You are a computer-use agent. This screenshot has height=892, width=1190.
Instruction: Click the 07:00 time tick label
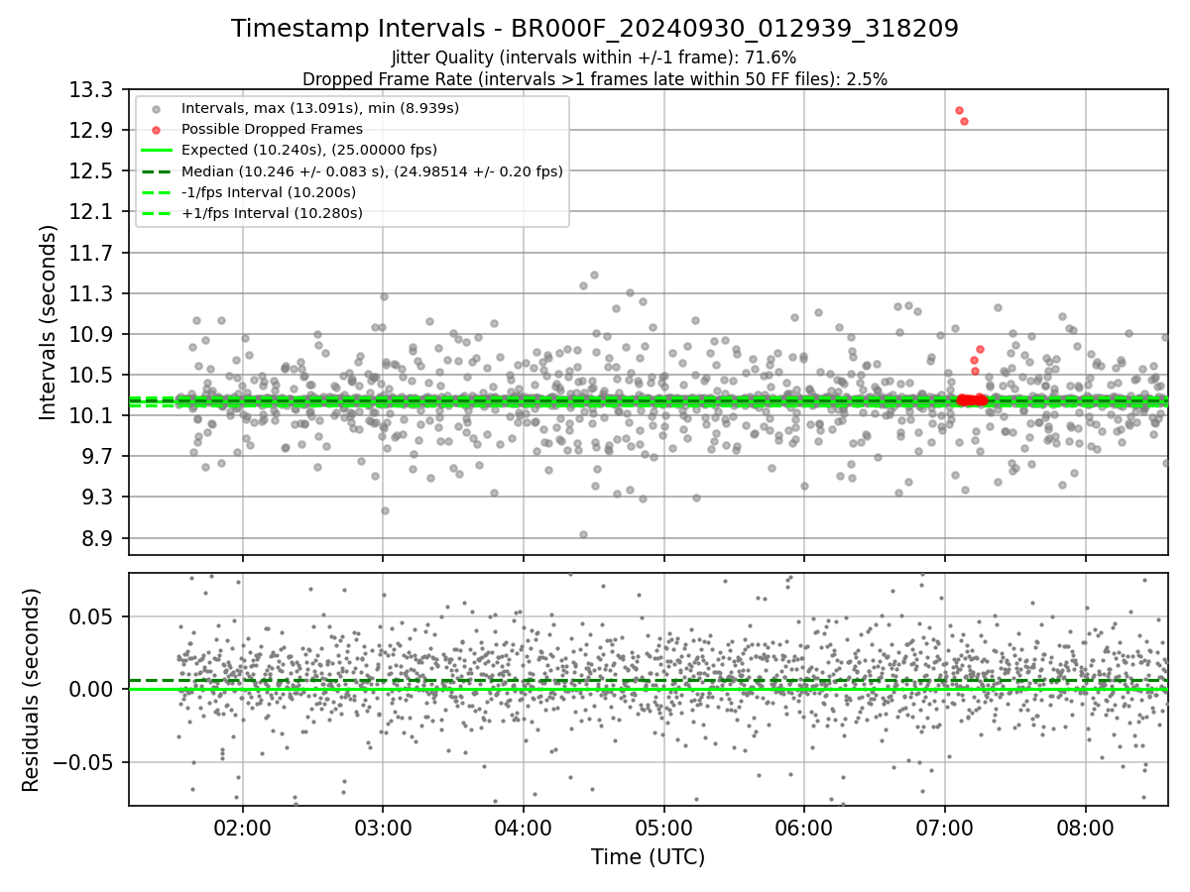(944, 827)
